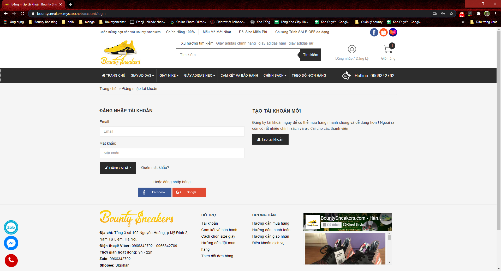This screenshot has height=271, width=501.
Task: Log in with the Facebook button
Action: point(154,192)
